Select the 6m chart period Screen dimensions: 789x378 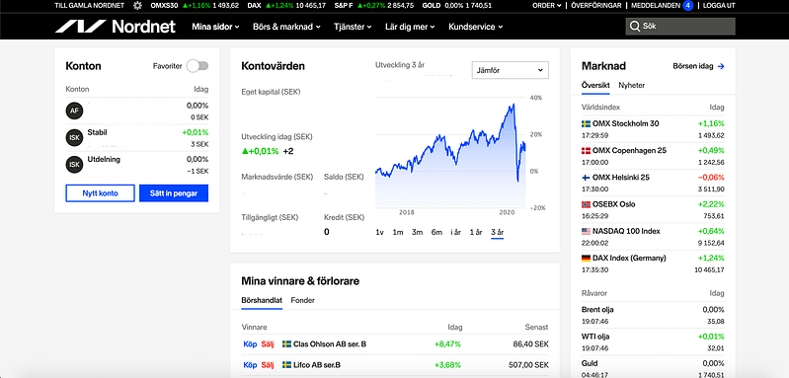(x=436, y=232)
